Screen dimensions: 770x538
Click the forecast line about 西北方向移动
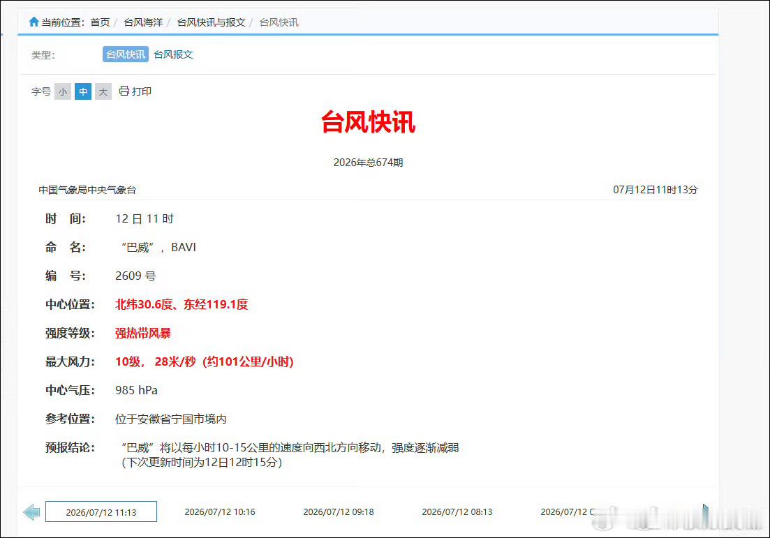290,448
